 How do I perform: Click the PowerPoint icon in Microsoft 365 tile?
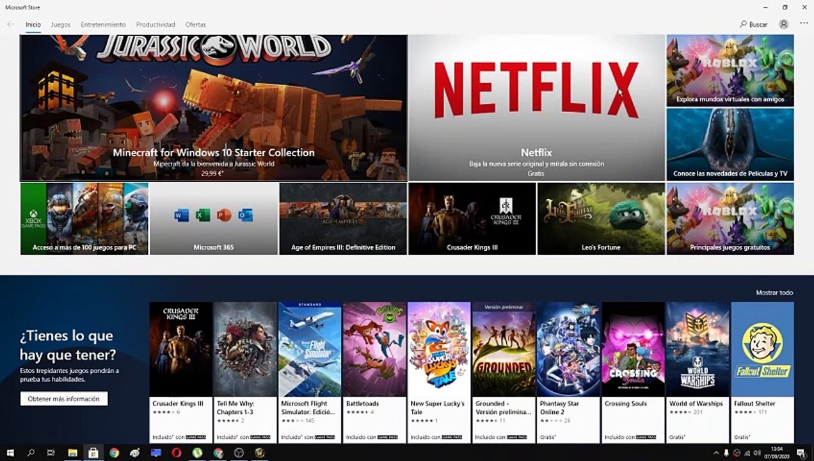click(224, 215)
